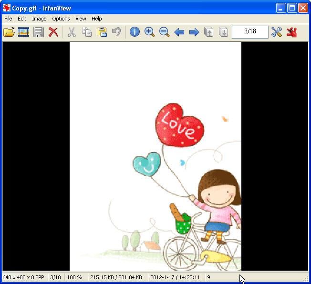Click the 3/18 page number field
Screen dimensions: 311x284
(250, 31)
